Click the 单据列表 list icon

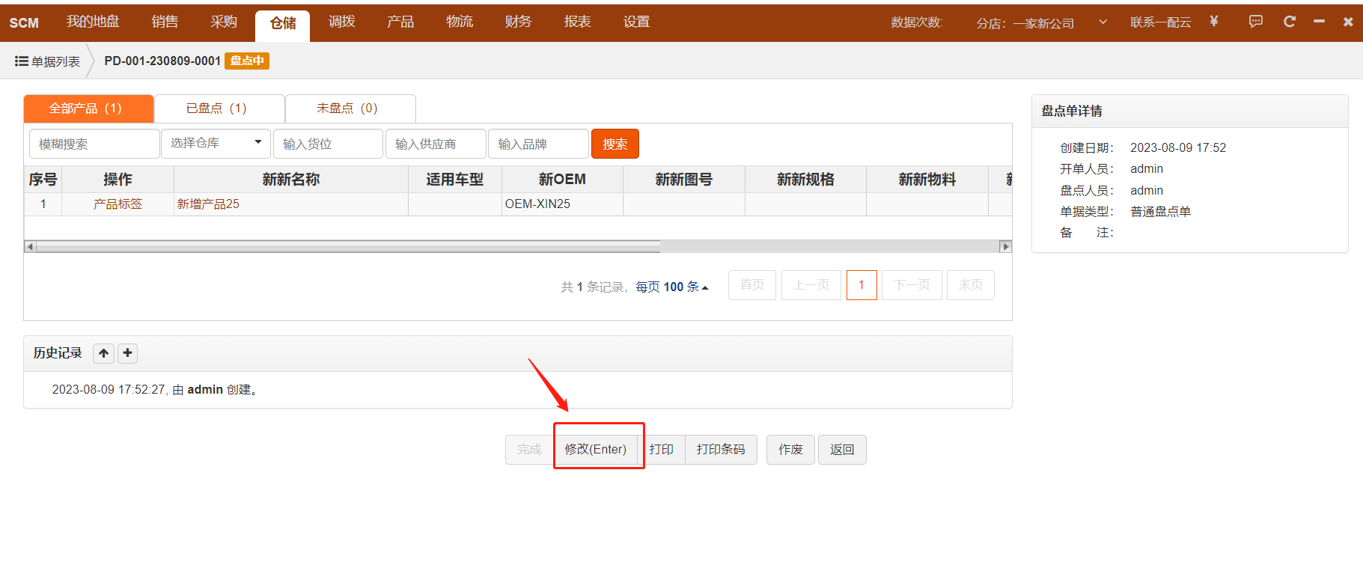22,61
